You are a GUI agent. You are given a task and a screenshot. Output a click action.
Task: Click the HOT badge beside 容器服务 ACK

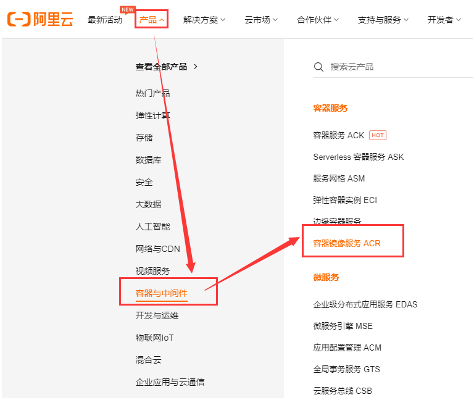tap(378, 135)
